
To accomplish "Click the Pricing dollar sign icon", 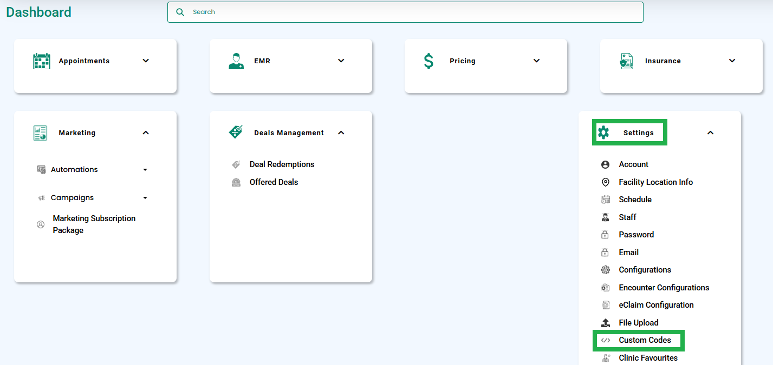I will pyautogui.click(x=428, y=61).
